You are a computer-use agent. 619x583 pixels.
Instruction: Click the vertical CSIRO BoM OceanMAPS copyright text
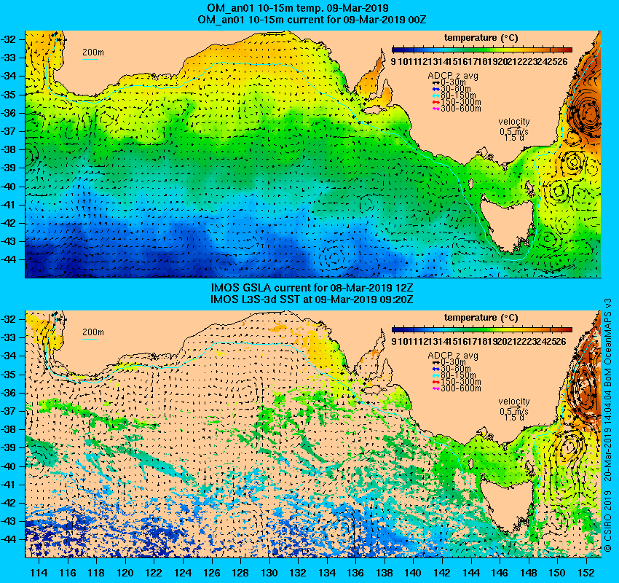608,425
